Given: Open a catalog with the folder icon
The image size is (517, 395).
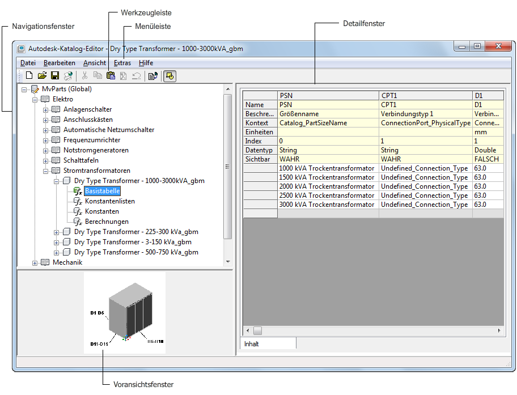Looking at the screenshot, I should (42, 75).
